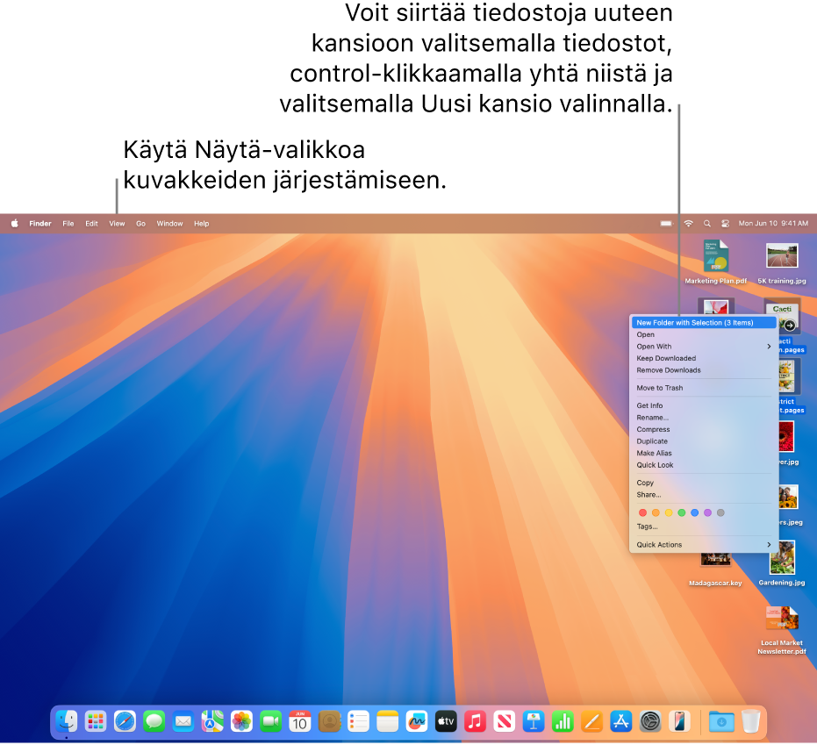Launch Safari from the Dock

[x=125, y=721]
